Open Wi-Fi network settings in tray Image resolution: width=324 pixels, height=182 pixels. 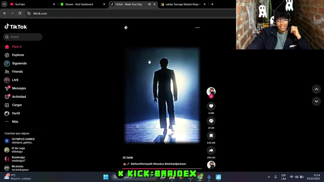(x=292, y=177)
